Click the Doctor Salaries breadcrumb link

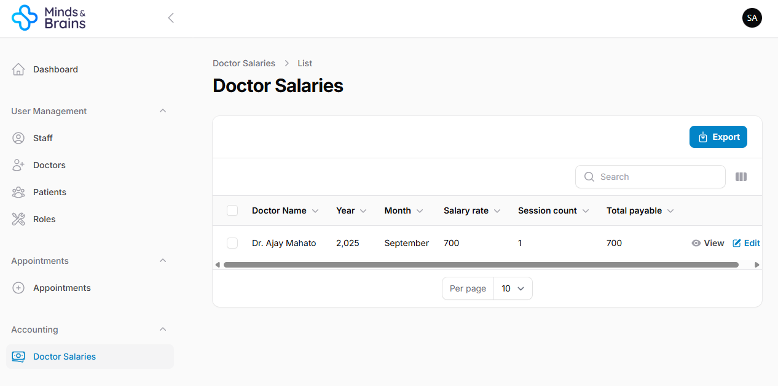click(x=244, y=63)
